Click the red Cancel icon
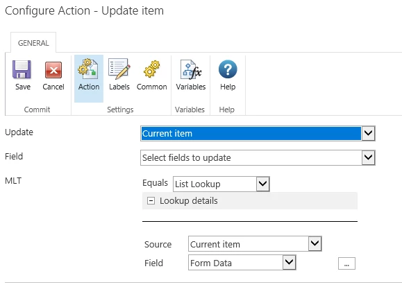The height and width of the screenshot is (287, 402). click(x=53, y=69)
